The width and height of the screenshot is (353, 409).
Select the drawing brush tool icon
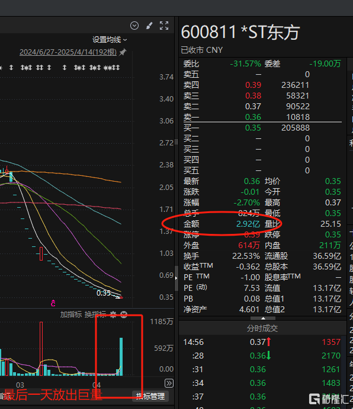[x=149, y=26]
